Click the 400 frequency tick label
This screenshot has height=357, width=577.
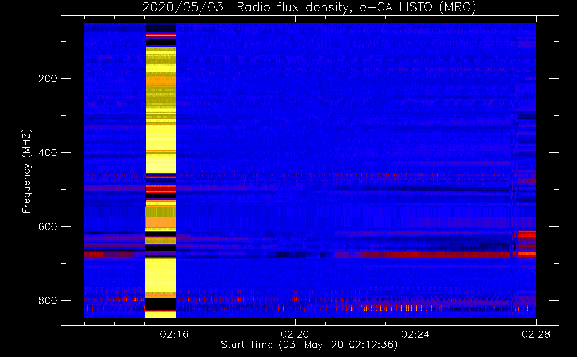[x=48, y=152]
